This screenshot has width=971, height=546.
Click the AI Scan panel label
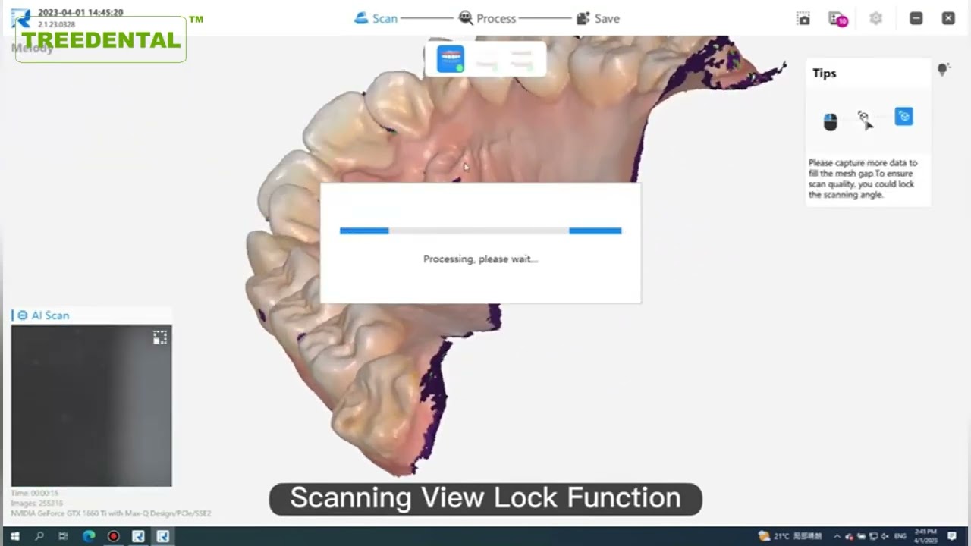click(50, 315)
